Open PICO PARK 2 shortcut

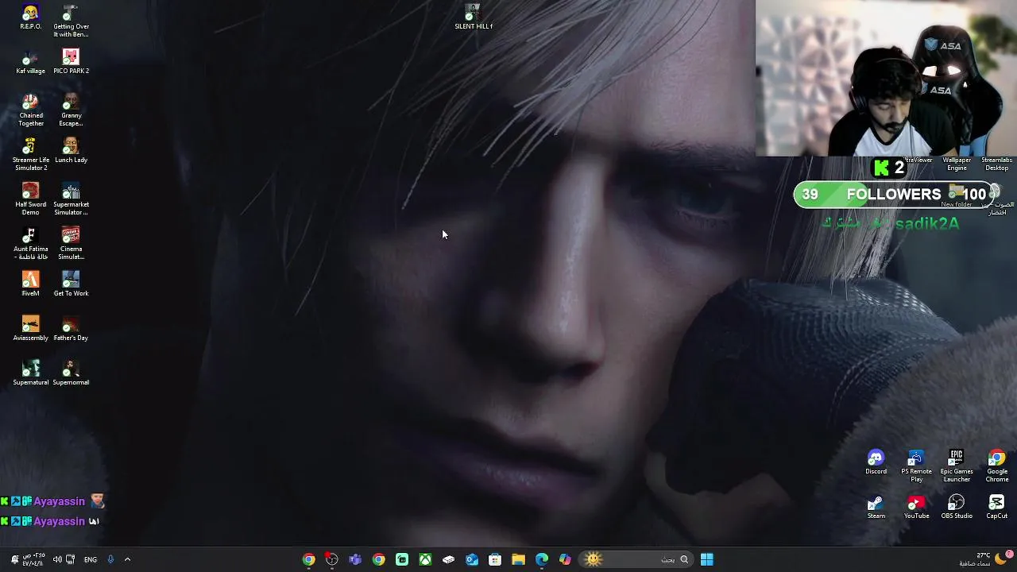pyautogui.click(x=71, y=62)
